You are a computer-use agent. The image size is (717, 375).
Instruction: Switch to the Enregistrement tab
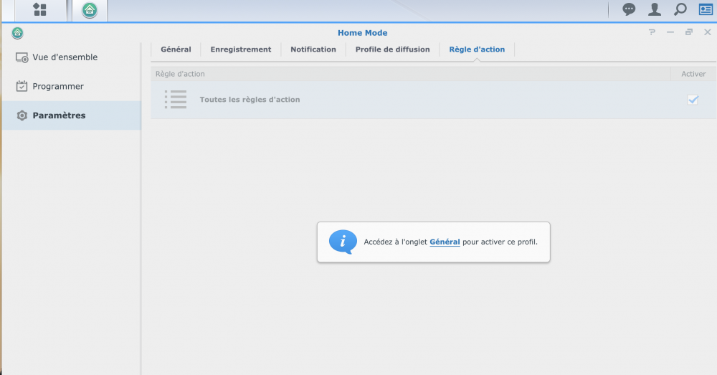pyautogui.click(x=241, y=49)
